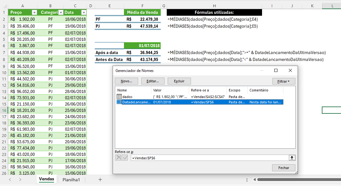This screenshot has width=341, height=186.
Task: Click the table icon of the dados name
Action: [x=119, y=96]
